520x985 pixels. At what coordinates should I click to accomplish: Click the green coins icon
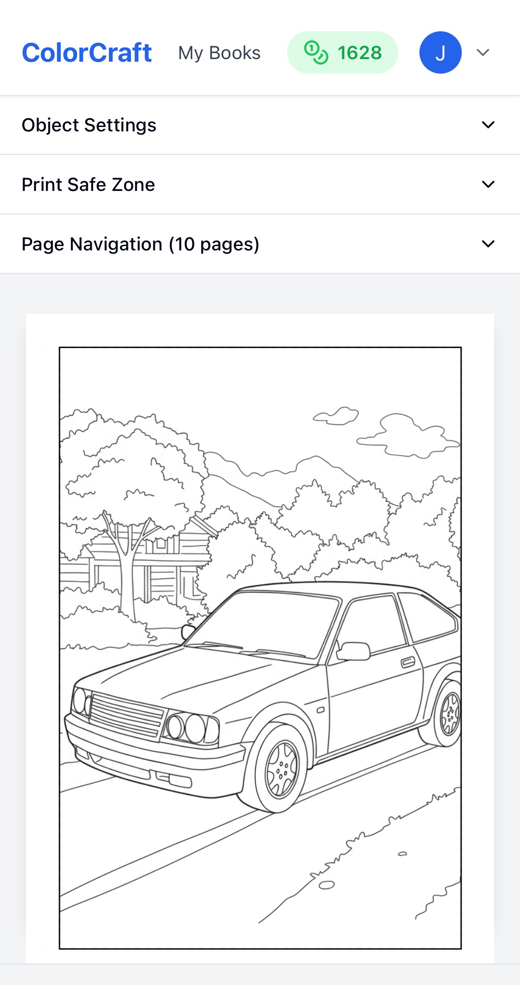(316, 52)
